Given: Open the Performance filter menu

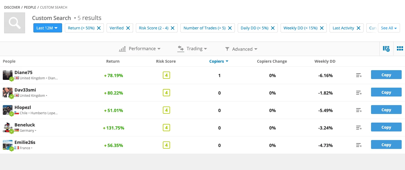Looking at the screenshot, I should point(140,49).
